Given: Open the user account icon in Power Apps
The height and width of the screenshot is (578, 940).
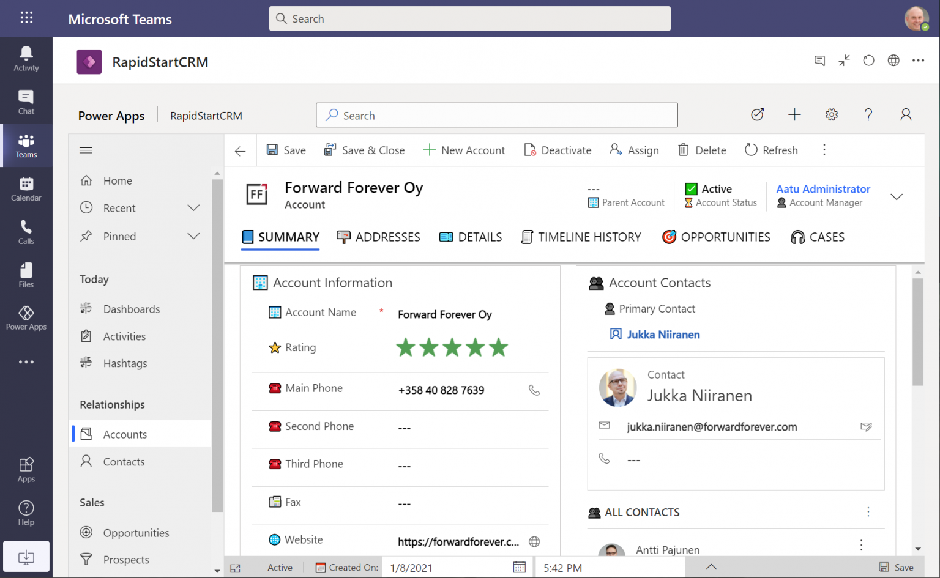Looking at the screenshot, I should tap(906, 114).
